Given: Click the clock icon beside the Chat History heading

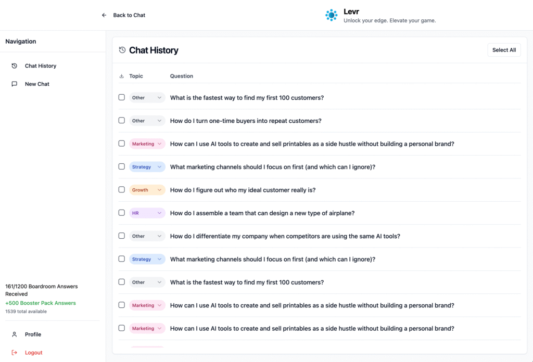Looking at the screenshot, I should click(122, 50).
